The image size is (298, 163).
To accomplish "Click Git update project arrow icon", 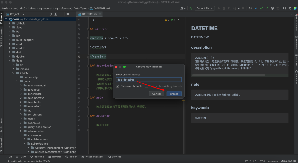I will 256,8.
